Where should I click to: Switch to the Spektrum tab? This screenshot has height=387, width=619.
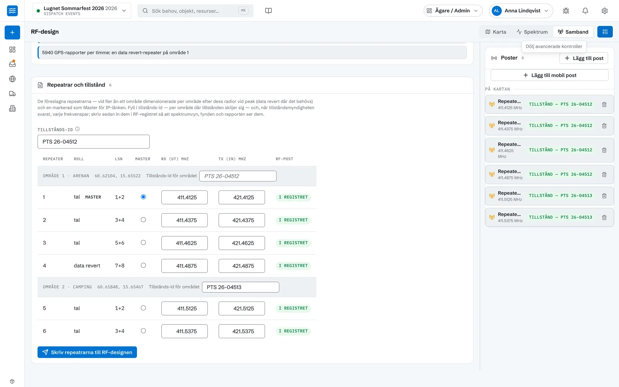click(x=532, y=32)
